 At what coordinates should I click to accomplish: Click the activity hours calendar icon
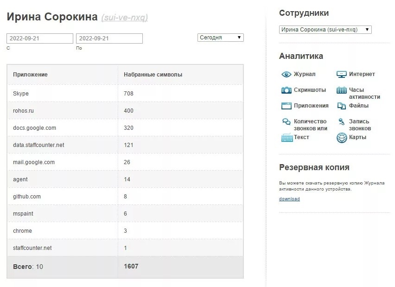(342, 90)
